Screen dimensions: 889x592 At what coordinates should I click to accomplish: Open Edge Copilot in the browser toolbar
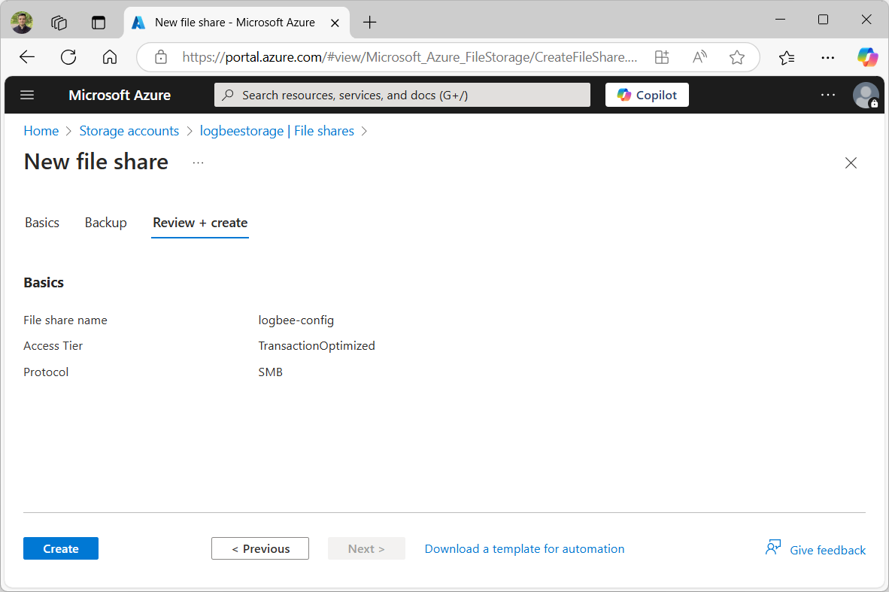[x=867, y=56]
